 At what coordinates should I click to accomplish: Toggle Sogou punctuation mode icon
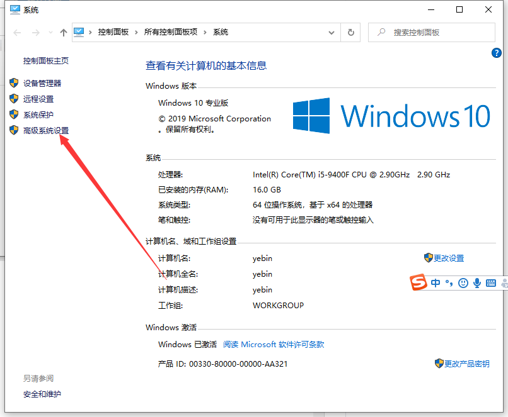click(449, 283)
